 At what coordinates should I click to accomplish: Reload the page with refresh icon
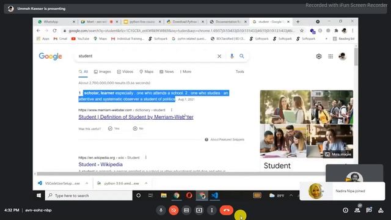(54, 31)
